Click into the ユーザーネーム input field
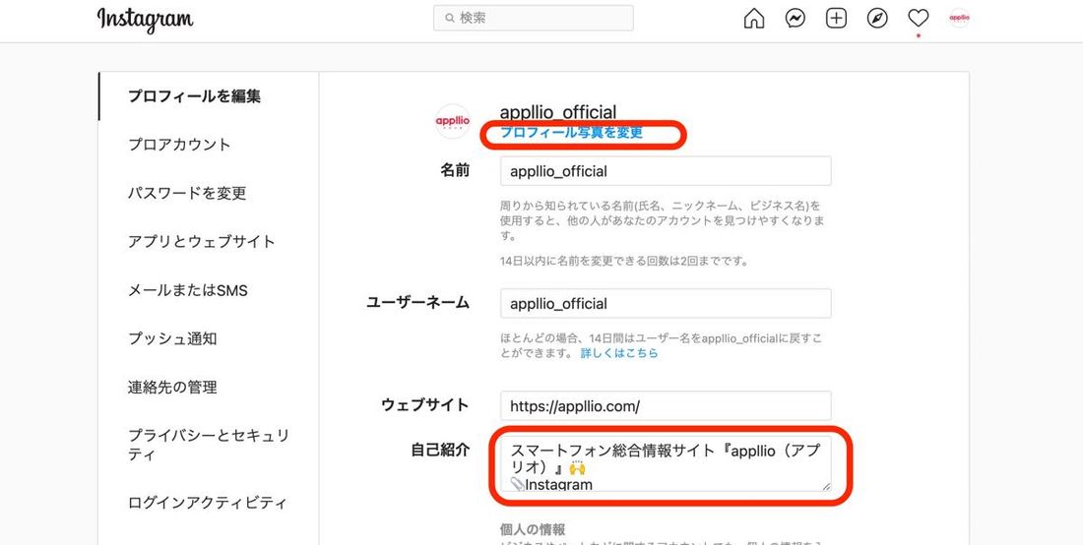Image resolution: width=1083 pixels, height=545 pixels. pyautogui.click(x=666, y=304)
